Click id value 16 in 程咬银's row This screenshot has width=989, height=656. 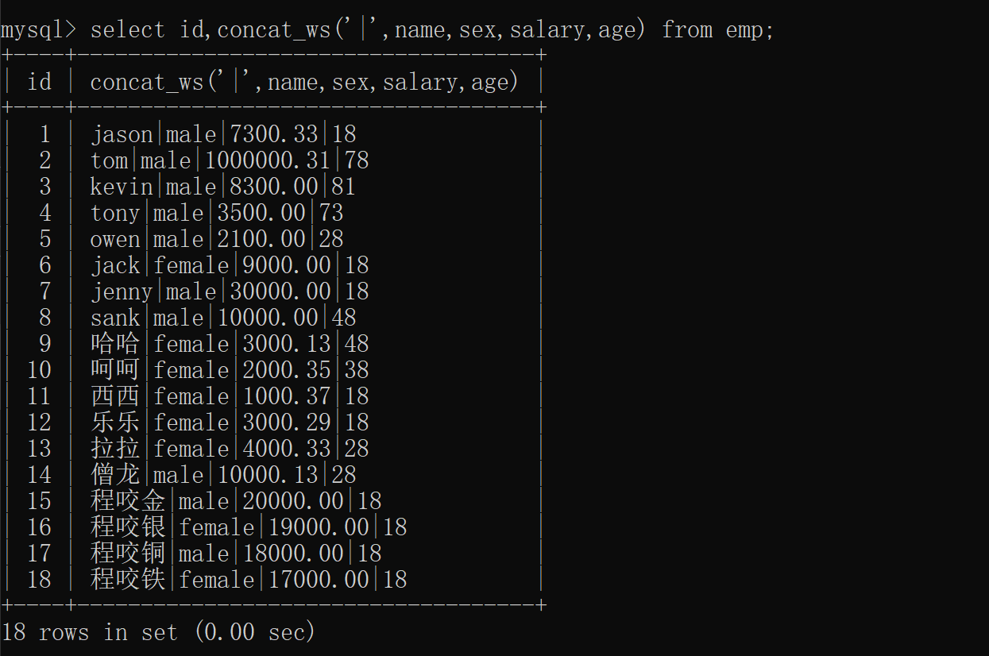(39, 527)
